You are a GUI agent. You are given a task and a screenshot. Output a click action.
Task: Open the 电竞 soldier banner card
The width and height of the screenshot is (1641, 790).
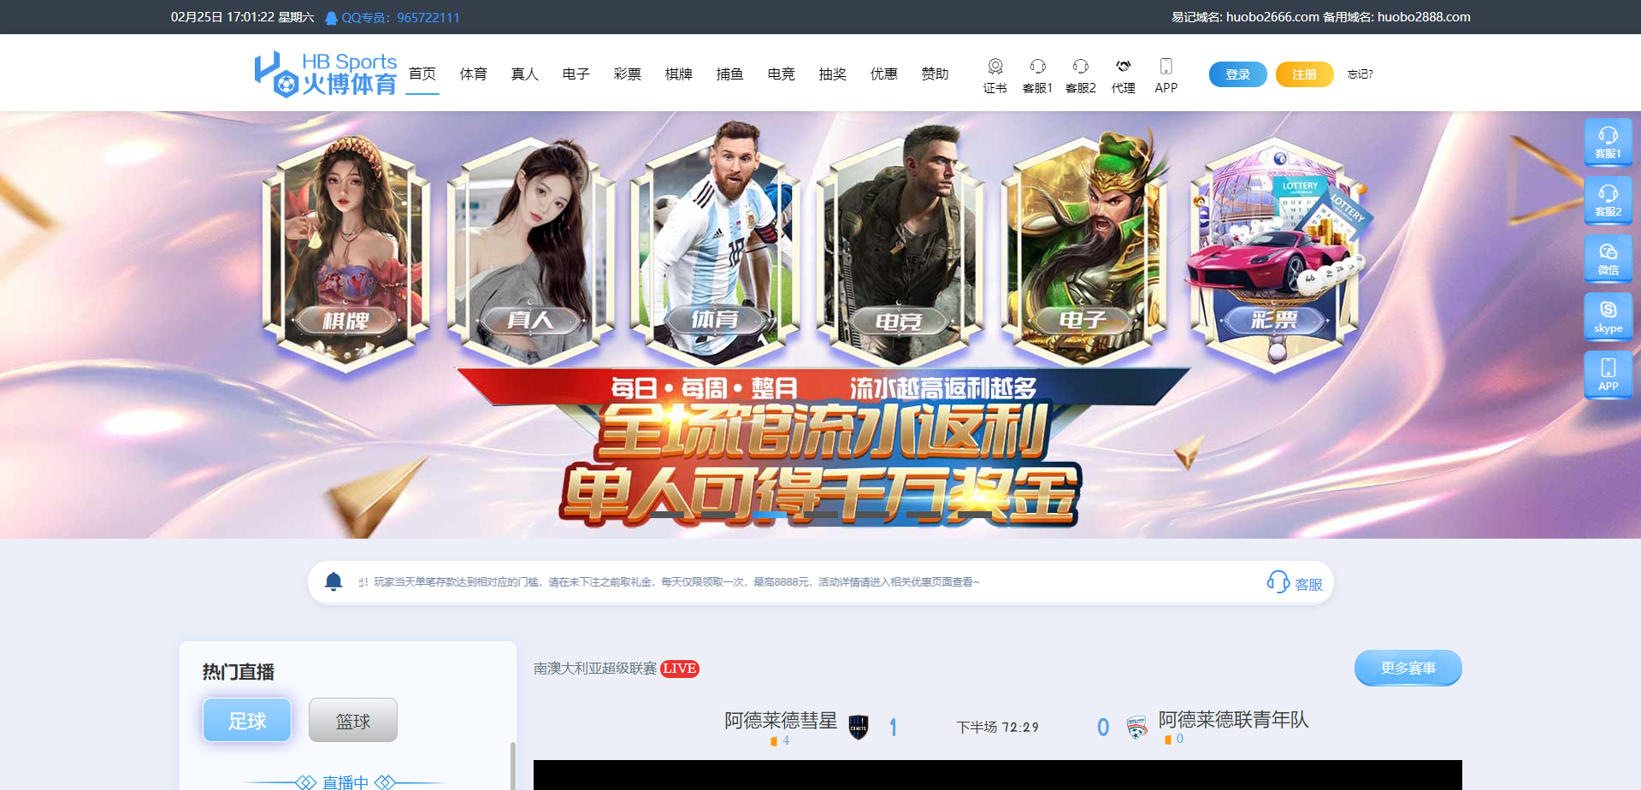tap(900, 248)
